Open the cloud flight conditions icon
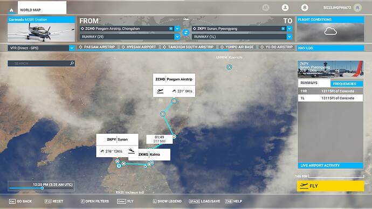 pos(330,31)
